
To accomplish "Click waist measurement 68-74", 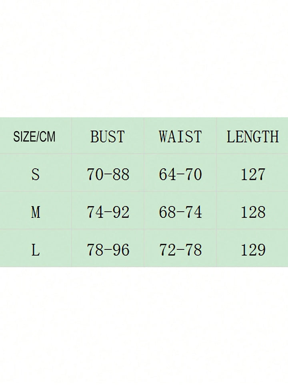I will point(180,212).
